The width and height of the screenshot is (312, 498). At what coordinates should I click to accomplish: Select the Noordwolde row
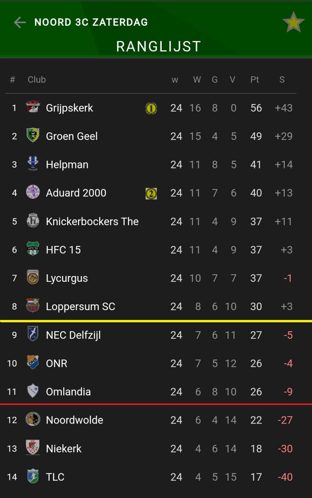(156, 420)
